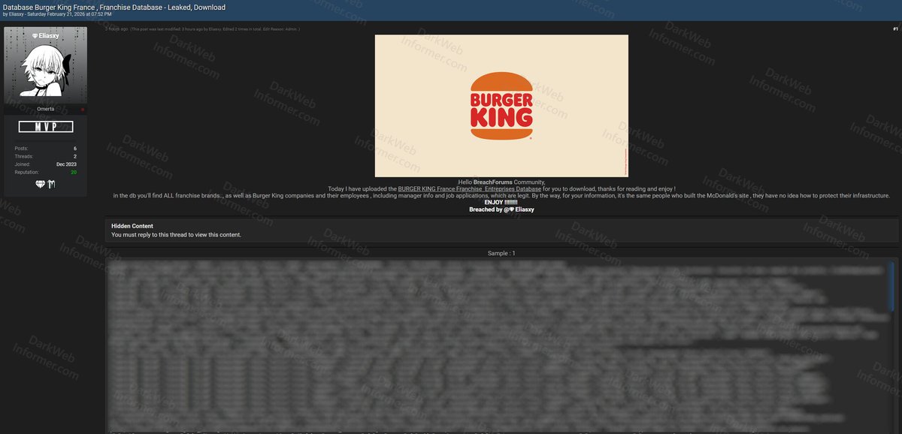
Task: Select 'Hello BreachForums Community,' greeting
Action: coord(501,182)
